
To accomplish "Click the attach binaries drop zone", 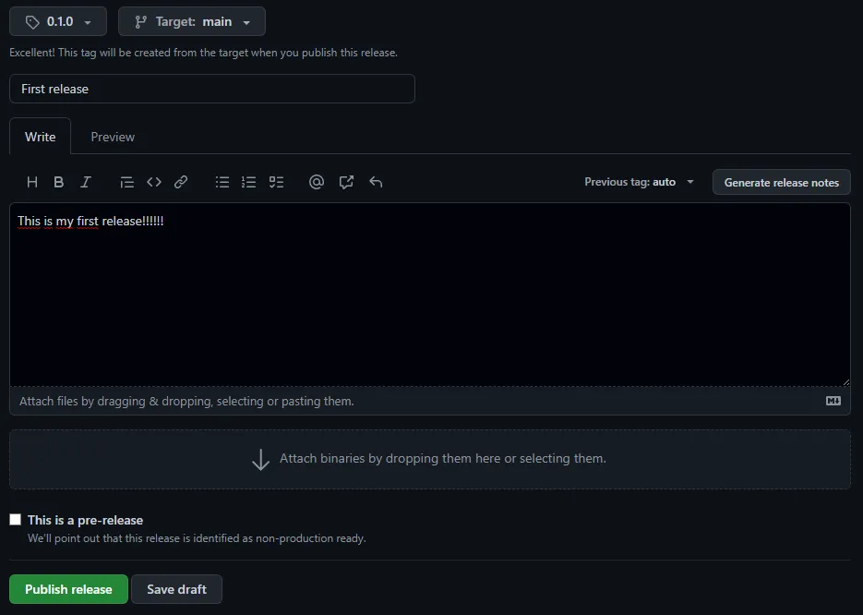I will click(x=430, y=459).
